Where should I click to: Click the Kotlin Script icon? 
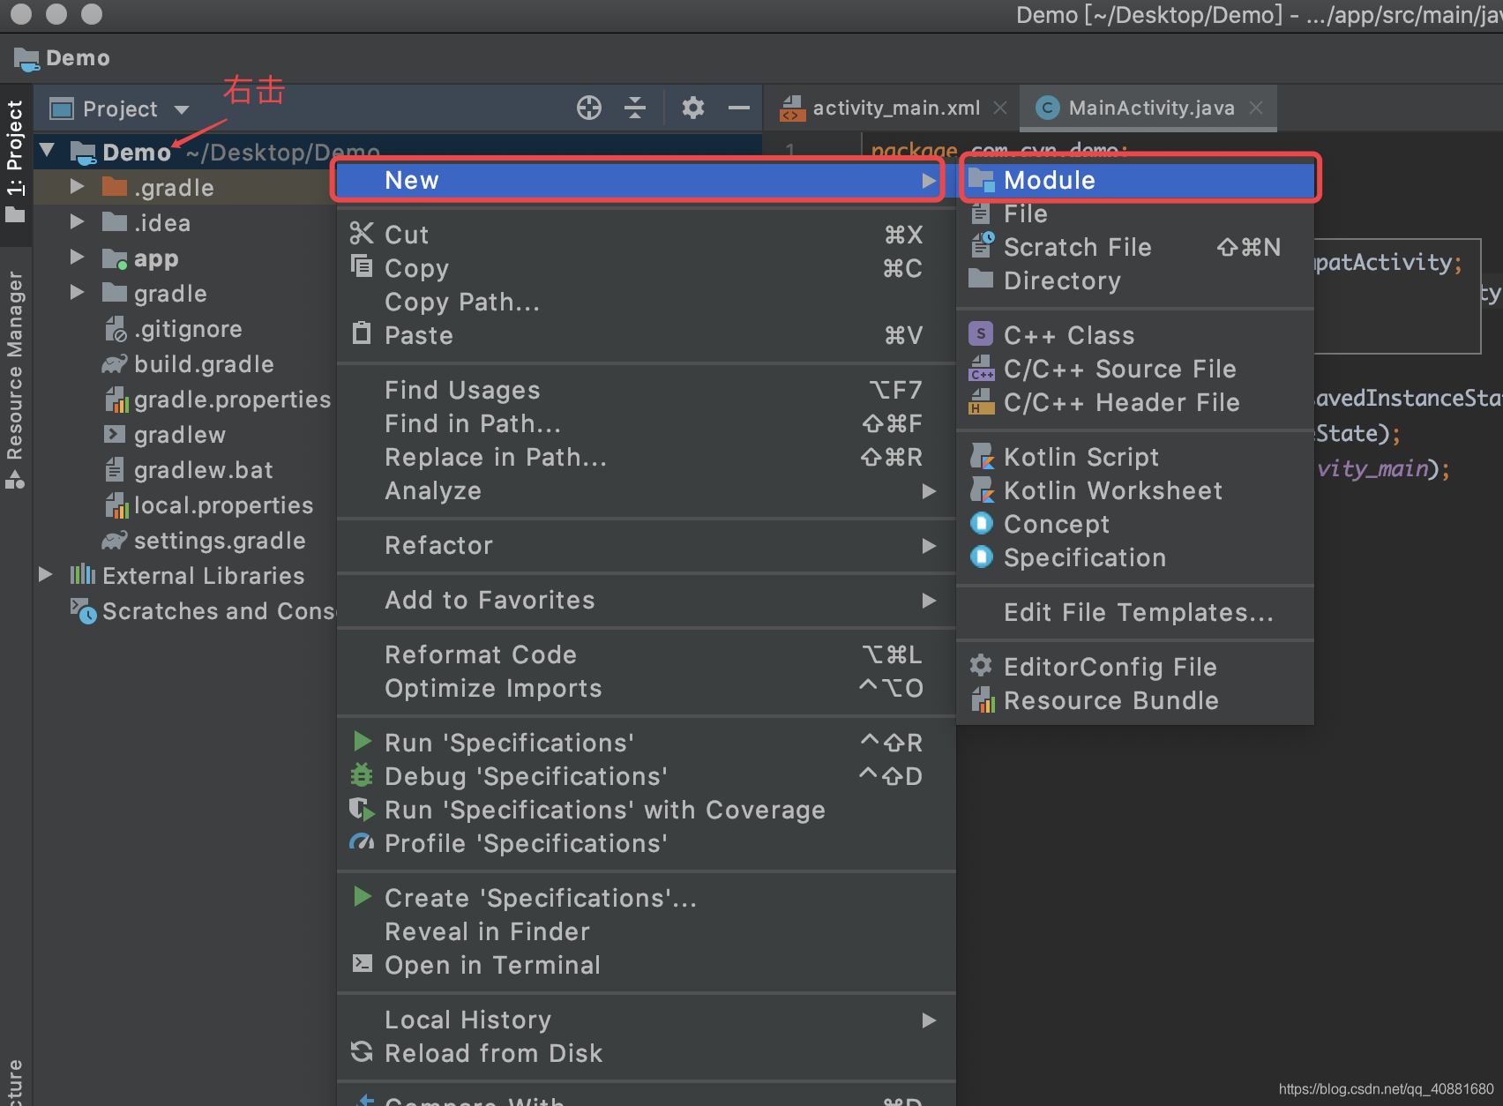click(x=981, y=456)
